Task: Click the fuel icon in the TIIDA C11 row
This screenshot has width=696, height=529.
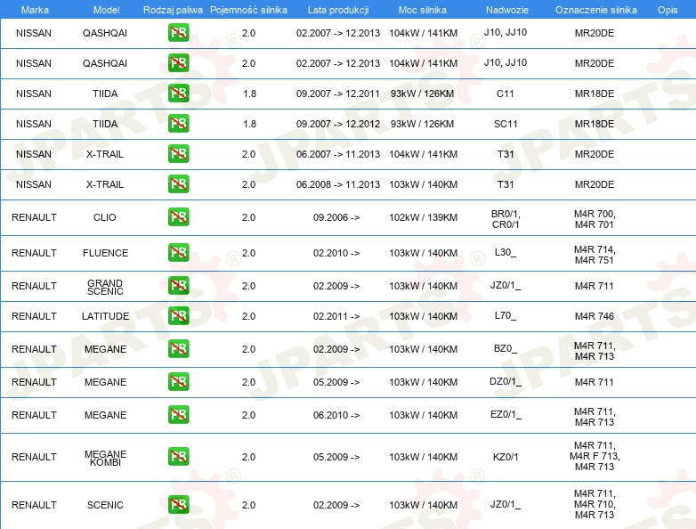Action: 178,94
